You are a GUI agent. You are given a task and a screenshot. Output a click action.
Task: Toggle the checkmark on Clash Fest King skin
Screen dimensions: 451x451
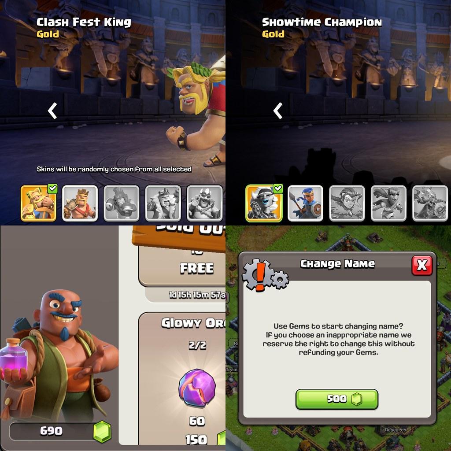click(x=53, y=189)
